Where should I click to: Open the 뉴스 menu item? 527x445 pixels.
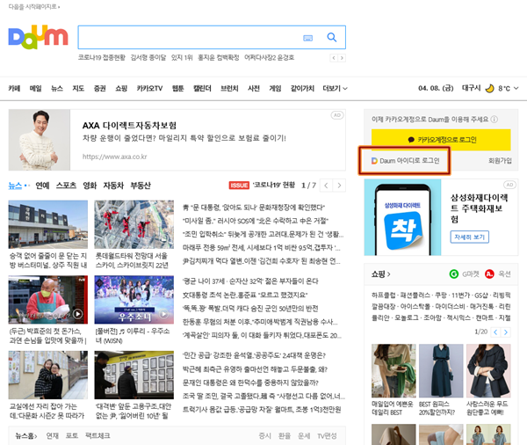point(57,88)
